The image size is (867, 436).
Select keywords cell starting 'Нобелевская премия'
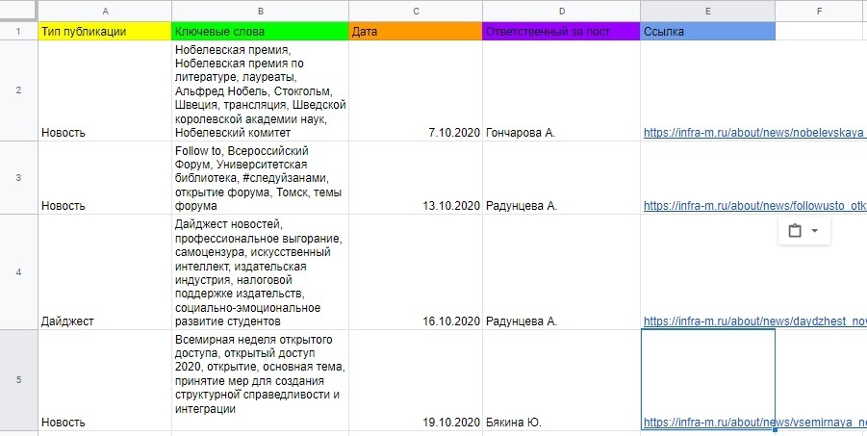point(261,90)
